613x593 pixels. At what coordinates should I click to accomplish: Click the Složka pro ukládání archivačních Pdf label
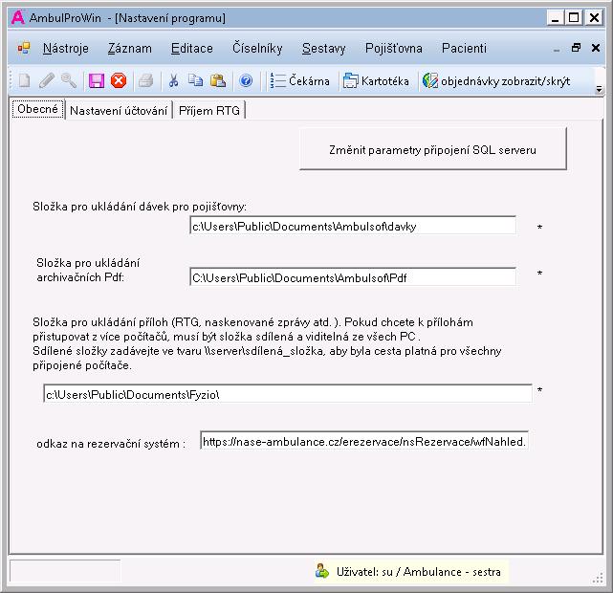(x=88, y=270)
